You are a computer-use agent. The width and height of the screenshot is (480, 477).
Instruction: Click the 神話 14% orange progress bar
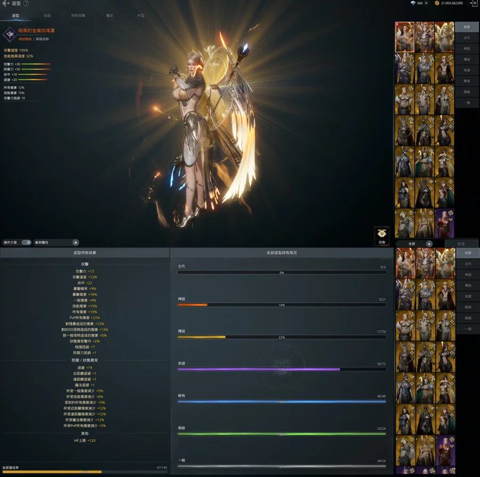point(282,305)
